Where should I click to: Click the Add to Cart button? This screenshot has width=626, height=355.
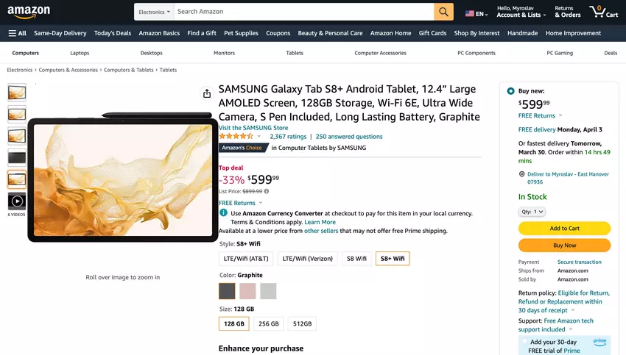pos(564,229)
